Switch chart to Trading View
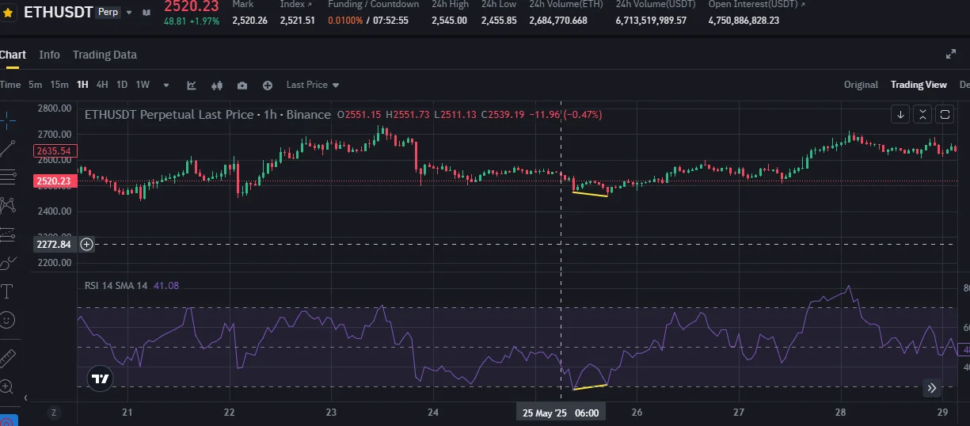The image size is (970, 426). [919, 85]
